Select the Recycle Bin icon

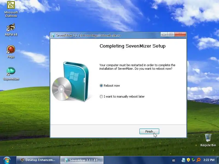[208, 140]
